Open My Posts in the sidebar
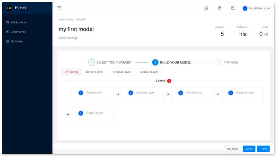Screen dimensions: 276x156 click(16, 41)
